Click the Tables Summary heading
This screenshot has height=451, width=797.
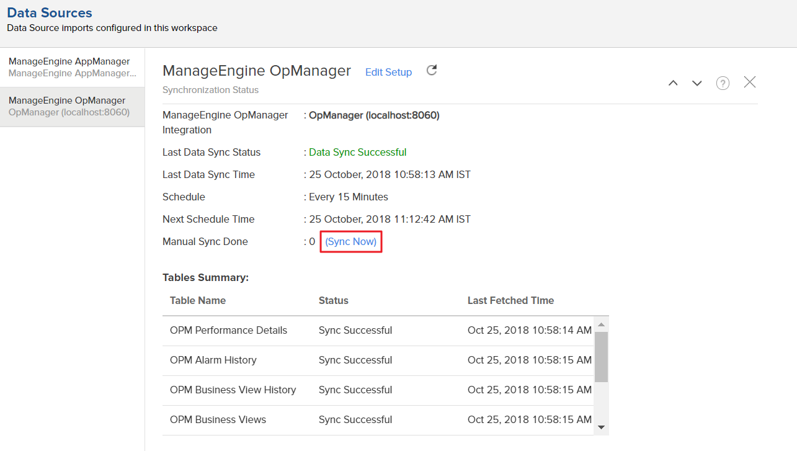pyautogui.click(x=206, y=277)
